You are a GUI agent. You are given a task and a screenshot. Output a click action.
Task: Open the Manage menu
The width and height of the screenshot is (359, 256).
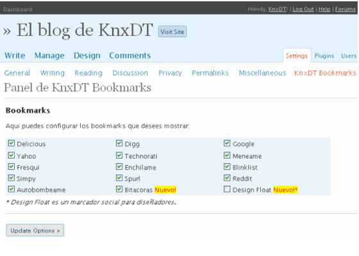point(49,56)
